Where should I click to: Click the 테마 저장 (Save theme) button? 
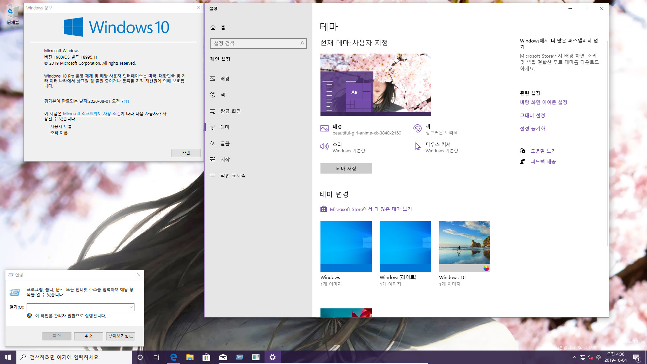(x=346, y=169)
